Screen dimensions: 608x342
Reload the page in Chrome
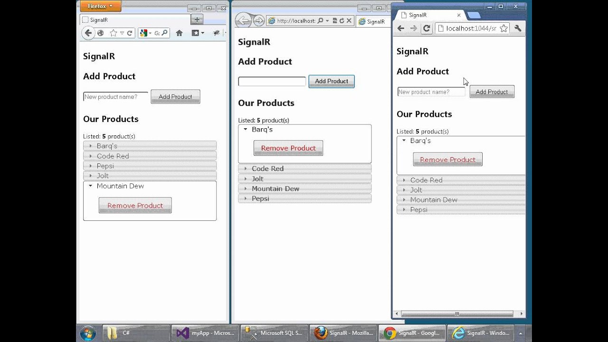[427, 28]
